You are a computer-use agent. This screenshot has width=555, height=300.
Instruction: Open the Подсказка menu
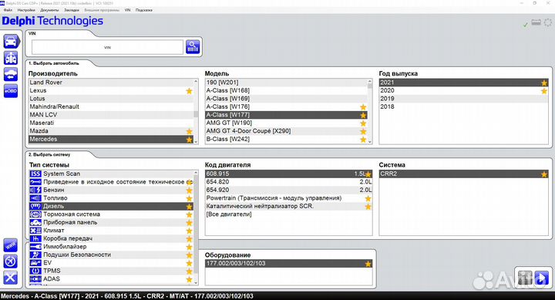click(144, 10)
